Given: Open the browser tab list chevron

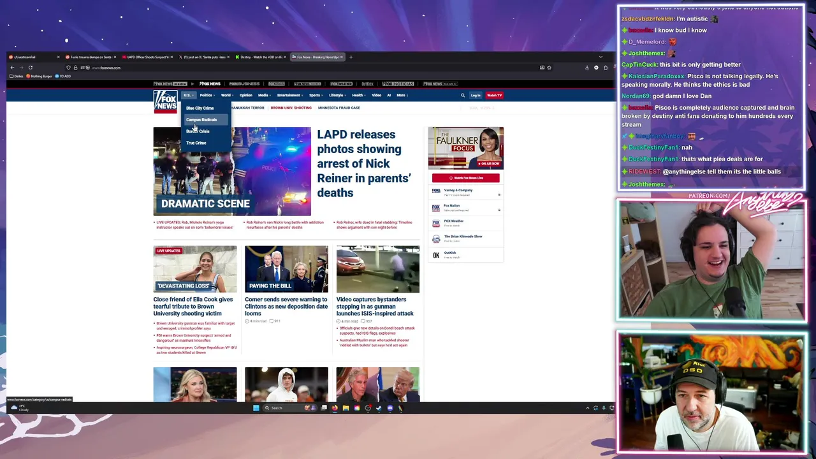Looking at the screenshot, I should click(x=601, y=57).
